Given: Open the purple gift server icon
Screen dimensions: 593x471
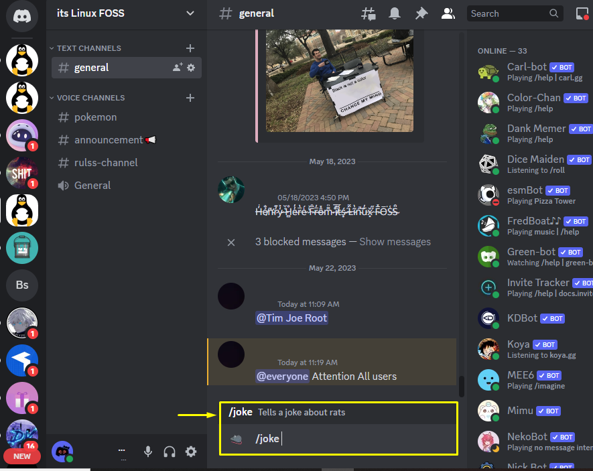Looking at the screenshot, I should tap(22, 398).
